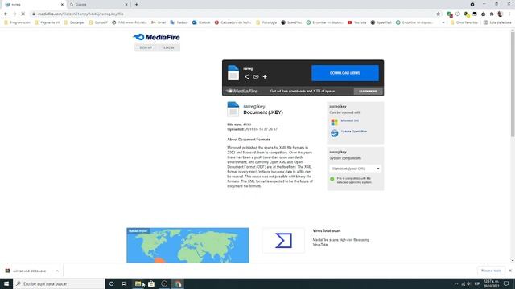Click the upload region world map
The width and height of the screenshot is (515, 289).
(x=187, y=246)
